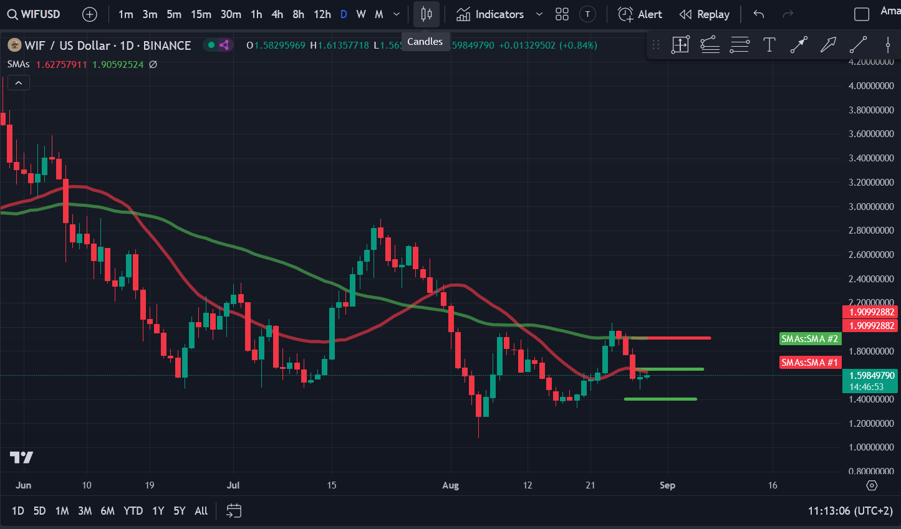
Task: Set range to 5D
Action: [39, 511]
